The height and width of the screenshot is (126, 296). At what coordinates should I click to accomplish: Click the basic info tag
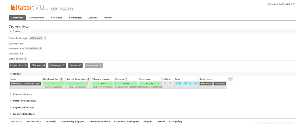click(178, 83)
